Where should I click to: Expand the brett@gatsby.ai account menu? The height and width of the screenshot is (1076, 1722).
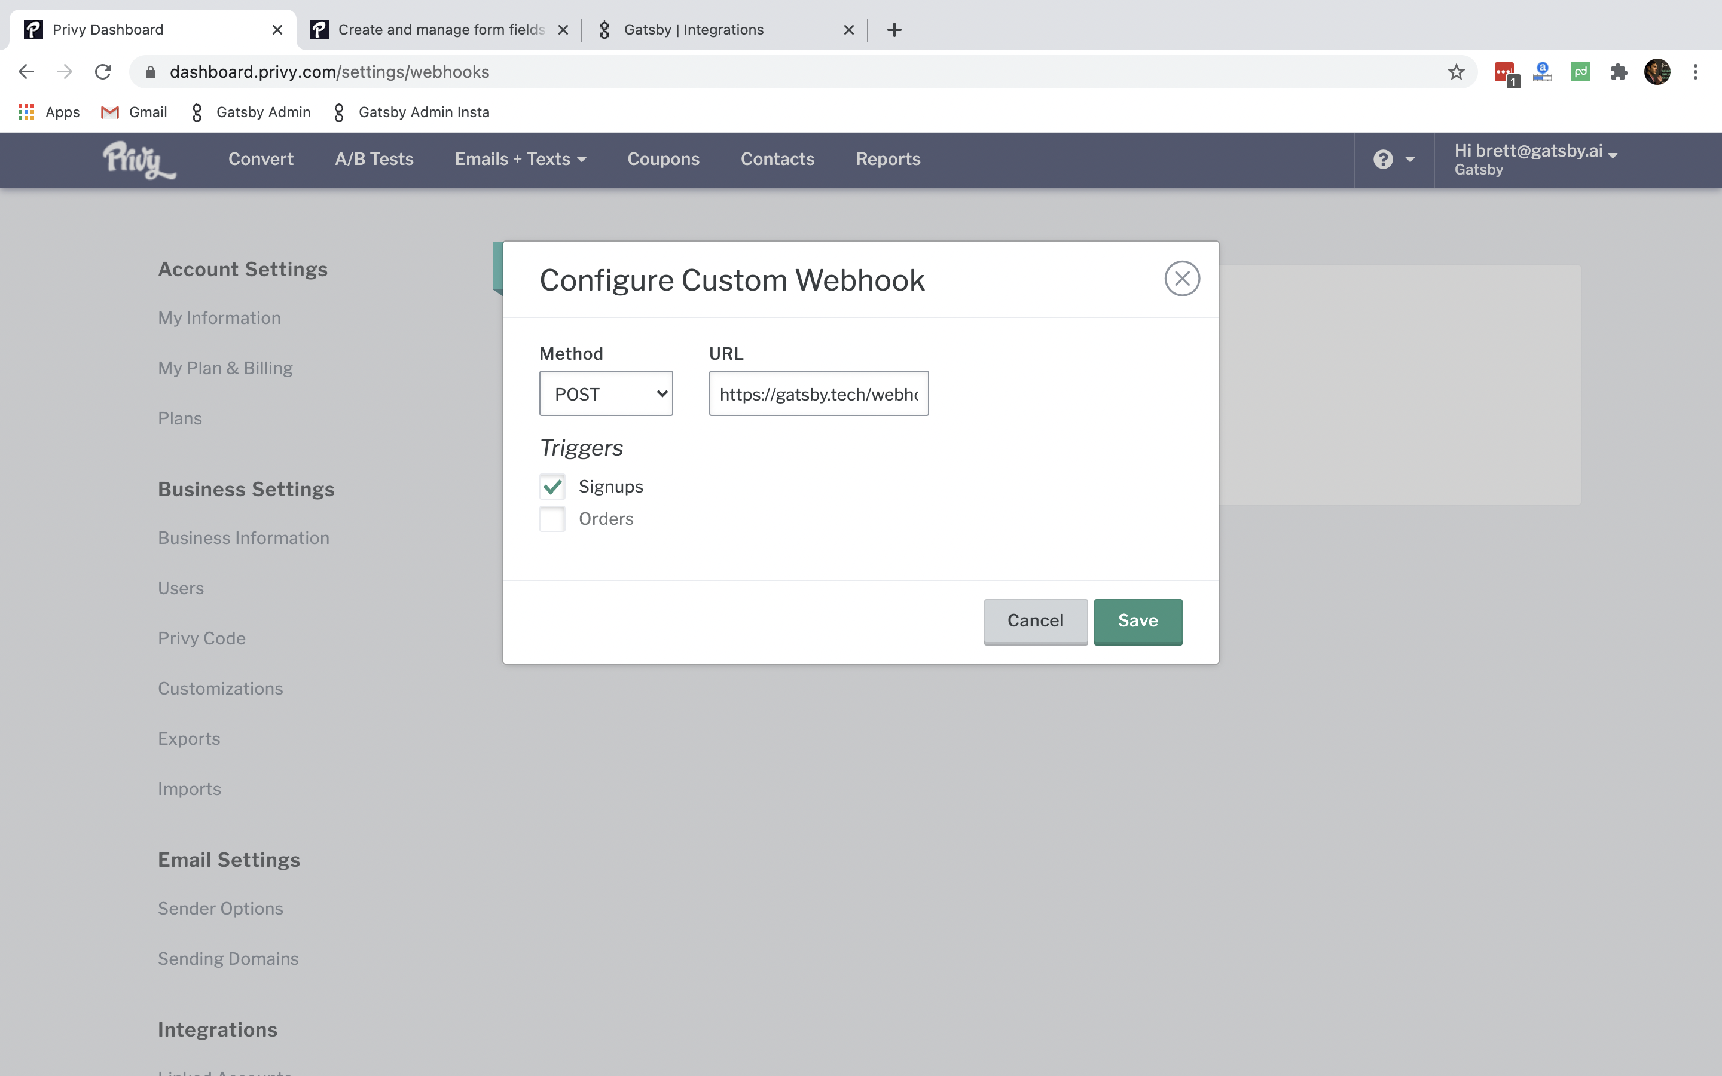coord(1535,160)
